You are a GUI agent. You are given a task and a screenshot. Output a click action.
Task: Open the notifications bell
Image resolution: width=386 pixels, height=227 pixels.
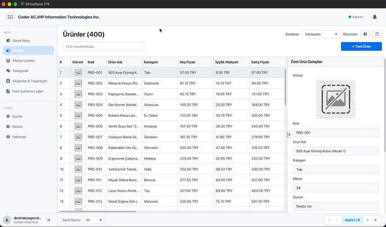click(374, 17)
